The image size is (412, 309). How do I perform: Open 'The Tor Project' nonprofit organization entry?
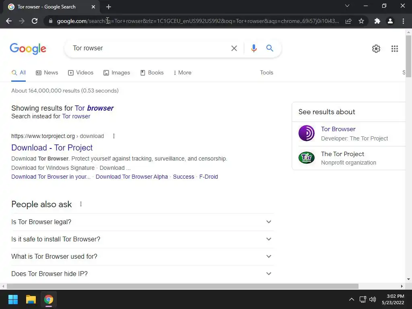pyautogui.click(x=342, y=154)
